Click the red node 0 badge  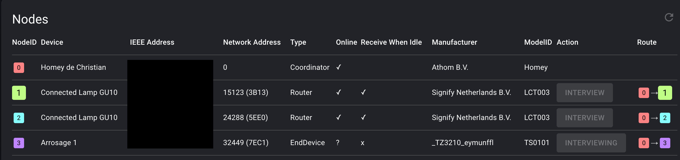tap(19, 67)
